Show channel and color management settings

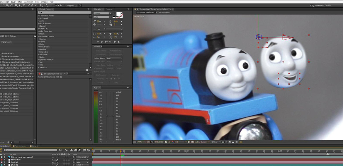(173, 142)
